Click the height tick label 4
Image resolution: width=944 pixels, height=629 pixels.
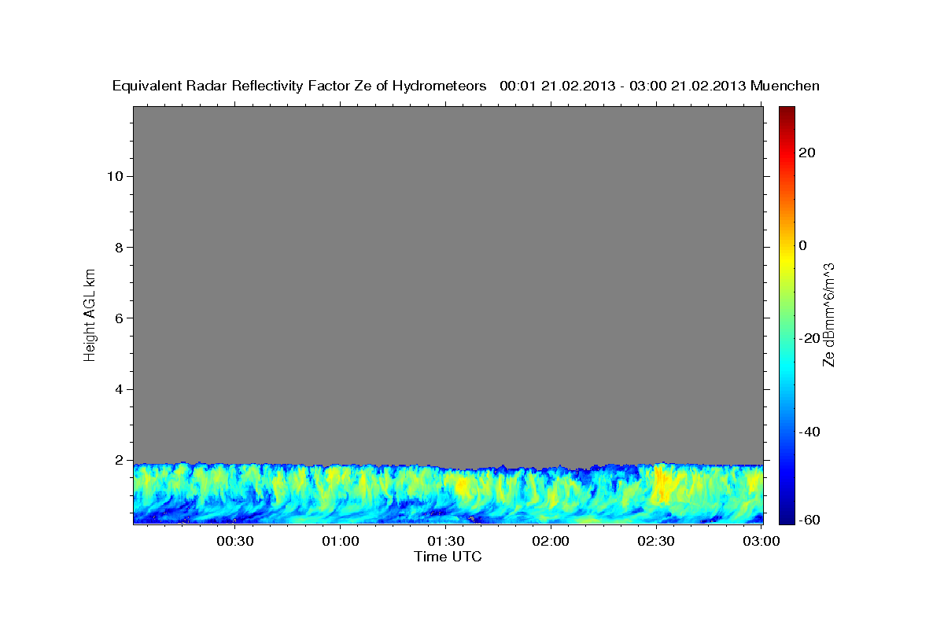(119, 389)
